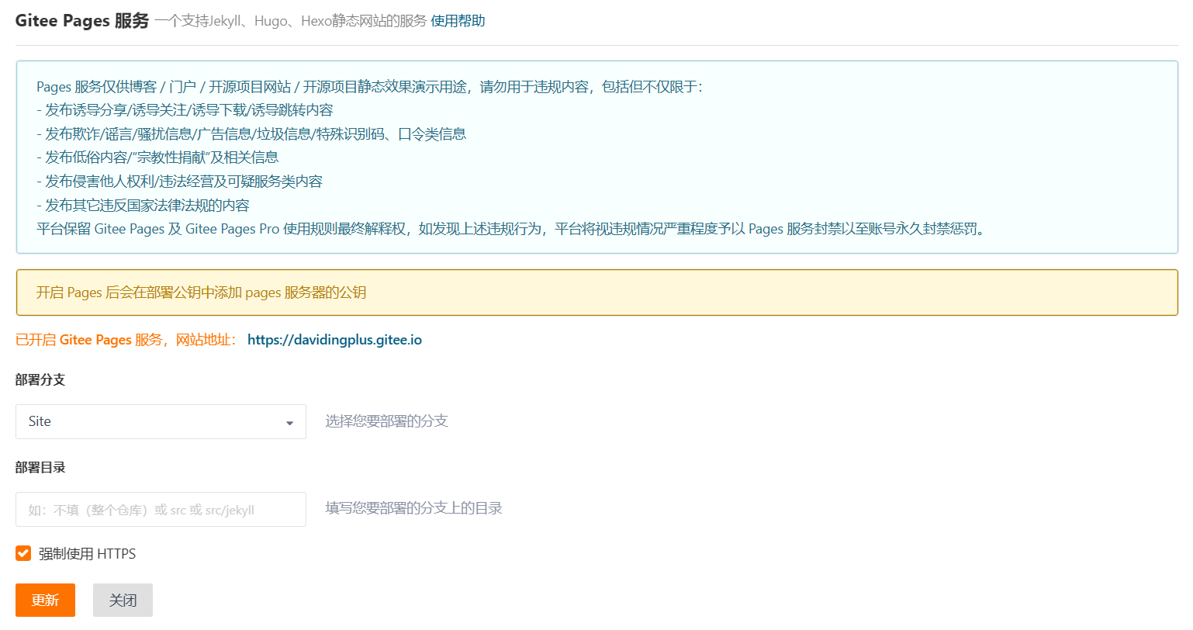Click the Gitee Pages 服务 heading

pos(82,21)
